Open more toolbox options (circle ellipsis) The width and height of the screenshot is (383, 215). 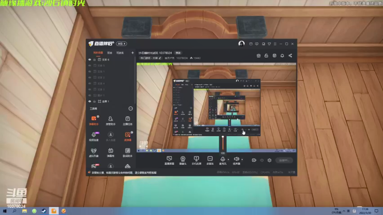pos(130,108)
